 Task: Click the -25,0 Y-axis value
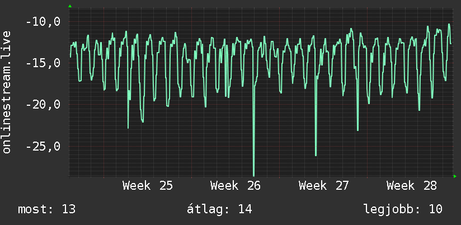43,146
